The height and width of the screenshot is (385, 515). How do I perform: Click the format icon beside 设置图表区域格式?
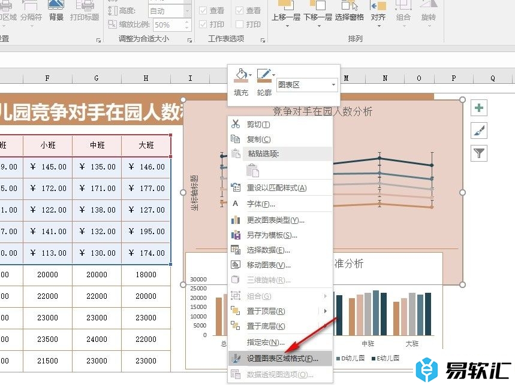tap(236, 359)
